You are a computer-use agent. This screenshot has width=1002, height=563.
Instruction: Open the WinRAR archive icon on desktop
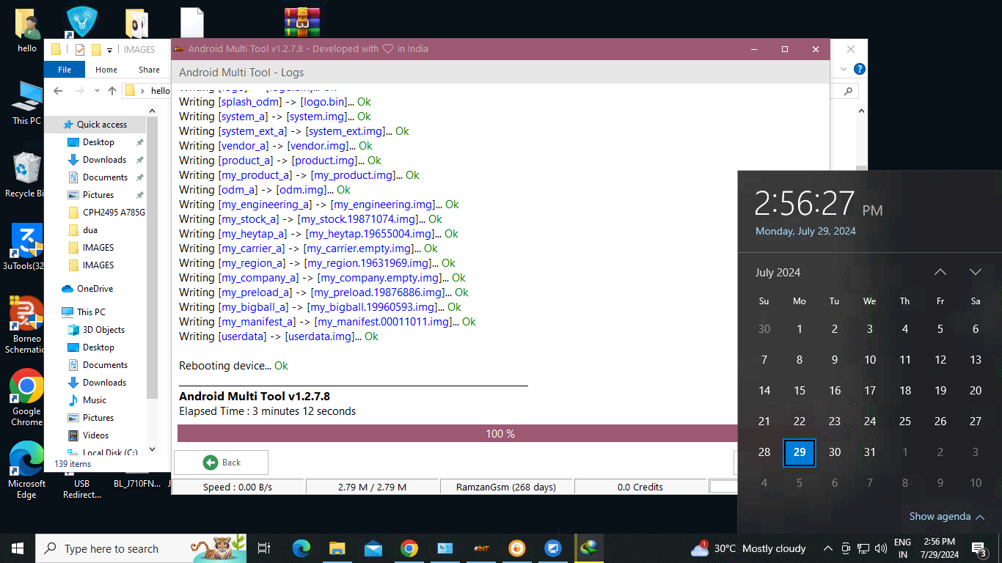[302, 22]
